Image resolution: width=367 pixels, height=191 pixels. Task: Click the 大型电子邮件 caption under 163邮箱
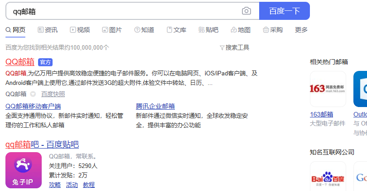pyautogui.click(x=328, y=124)
